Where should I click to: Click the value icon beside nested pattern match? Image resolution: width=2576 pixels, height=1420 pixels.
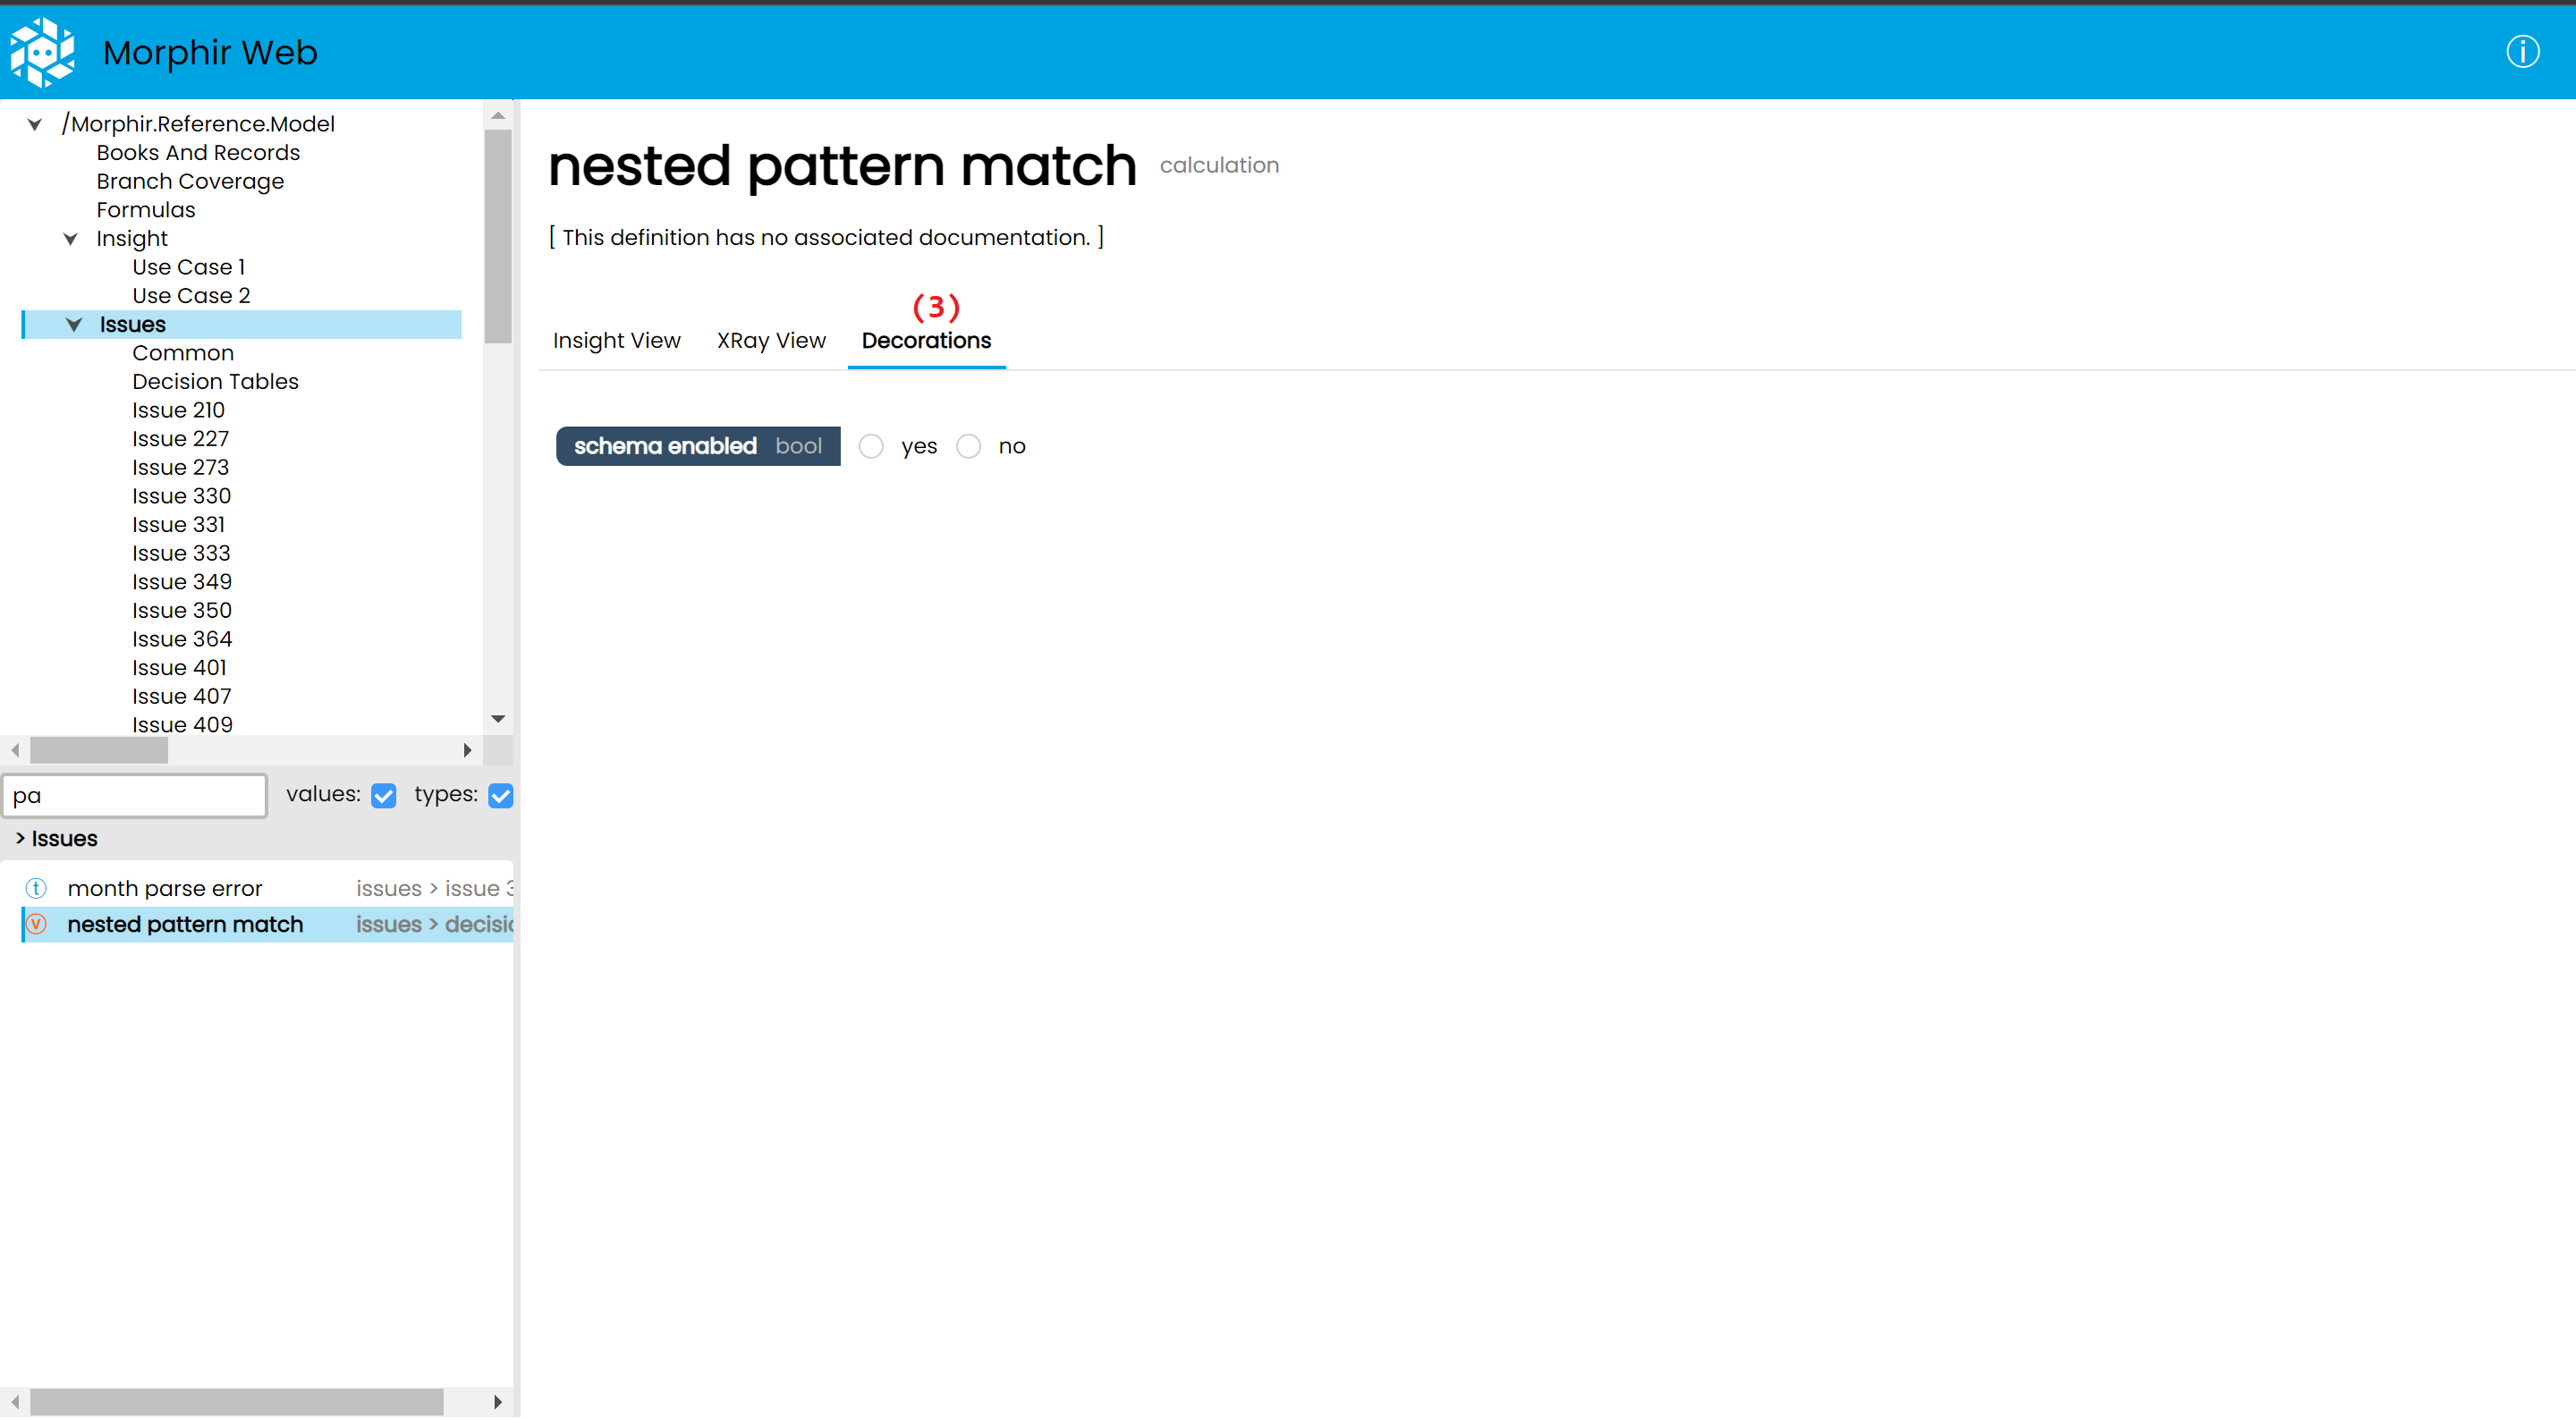point(36,925)
